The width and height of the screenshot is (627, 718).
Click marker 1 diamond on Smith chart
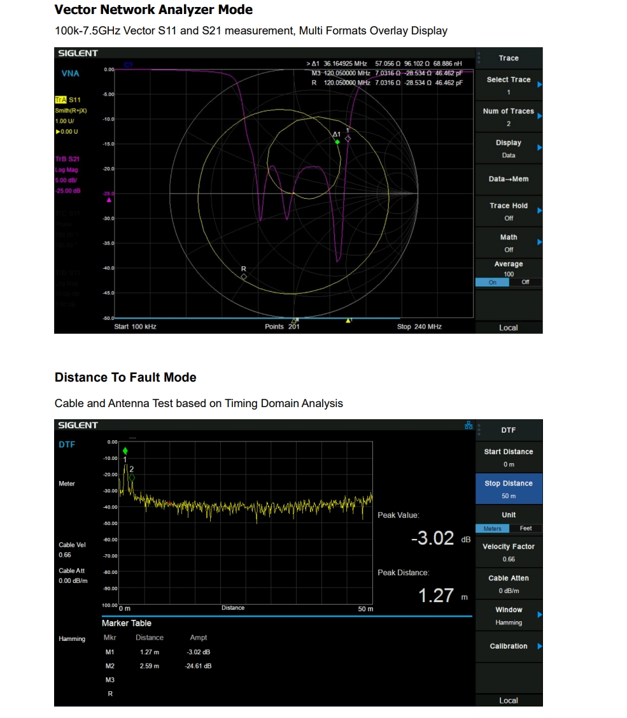click(x=348, y=138)
